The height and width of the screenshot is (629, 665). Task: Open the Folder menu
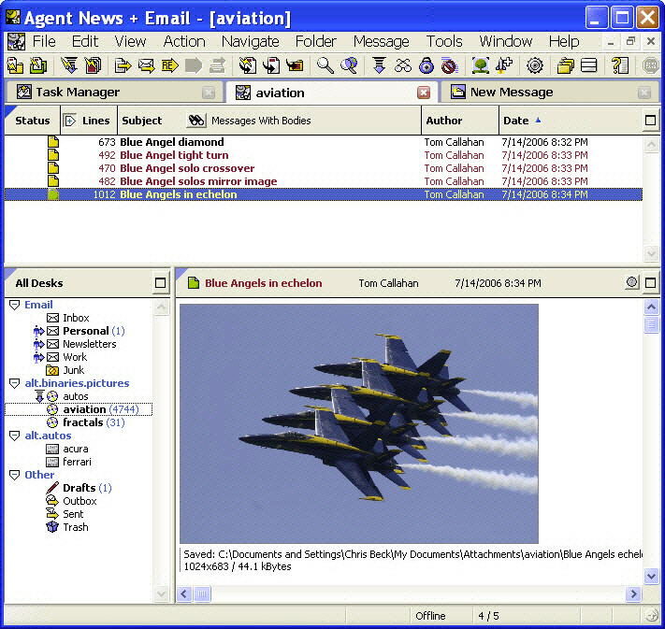coord(315,41)
